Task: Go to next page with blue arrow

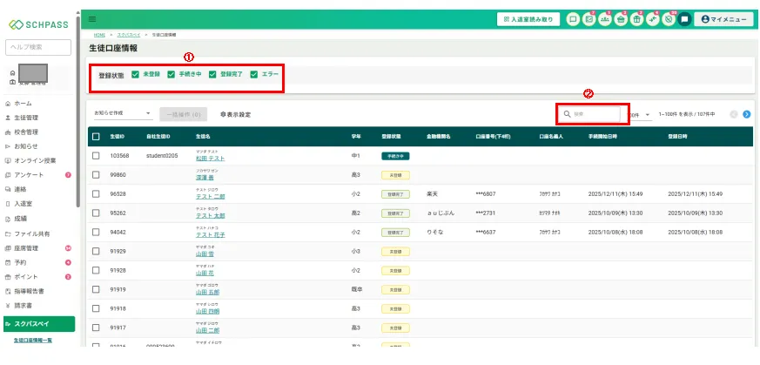Action: click(747, 114)
